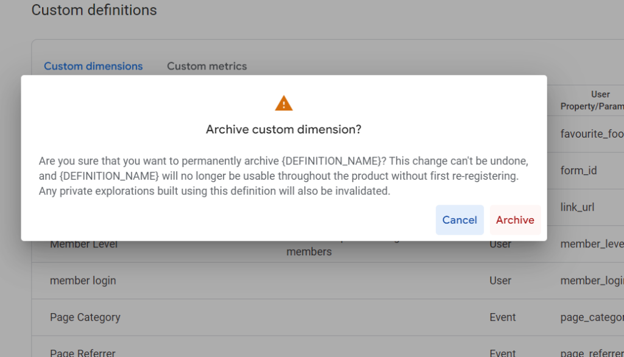Click the Event scope in Page Category row
The image size is (624, 357).
503,317
